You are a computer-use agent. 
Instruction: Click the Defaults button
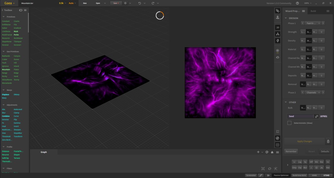coord(325,151)
